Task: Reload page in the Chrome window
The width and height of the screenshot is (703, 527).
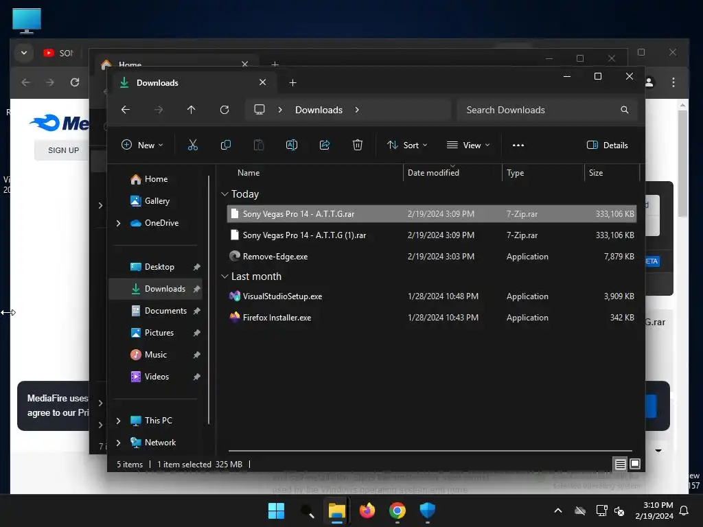Action: (75, 82)
